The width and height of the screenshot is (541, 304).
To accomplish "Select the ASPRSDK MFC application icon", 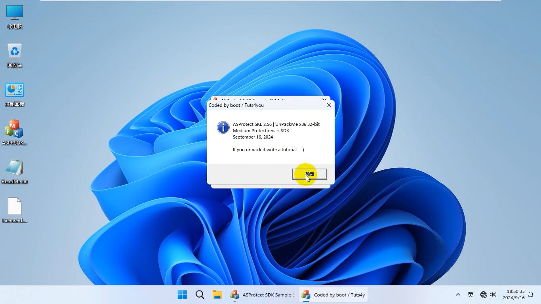I will [x=15, y=133].
